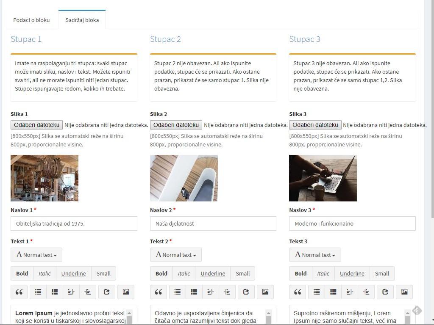This screenshot has width=434, height=325.
Task: Click the Naslov 2 input field
Action: tap(213, 223)
